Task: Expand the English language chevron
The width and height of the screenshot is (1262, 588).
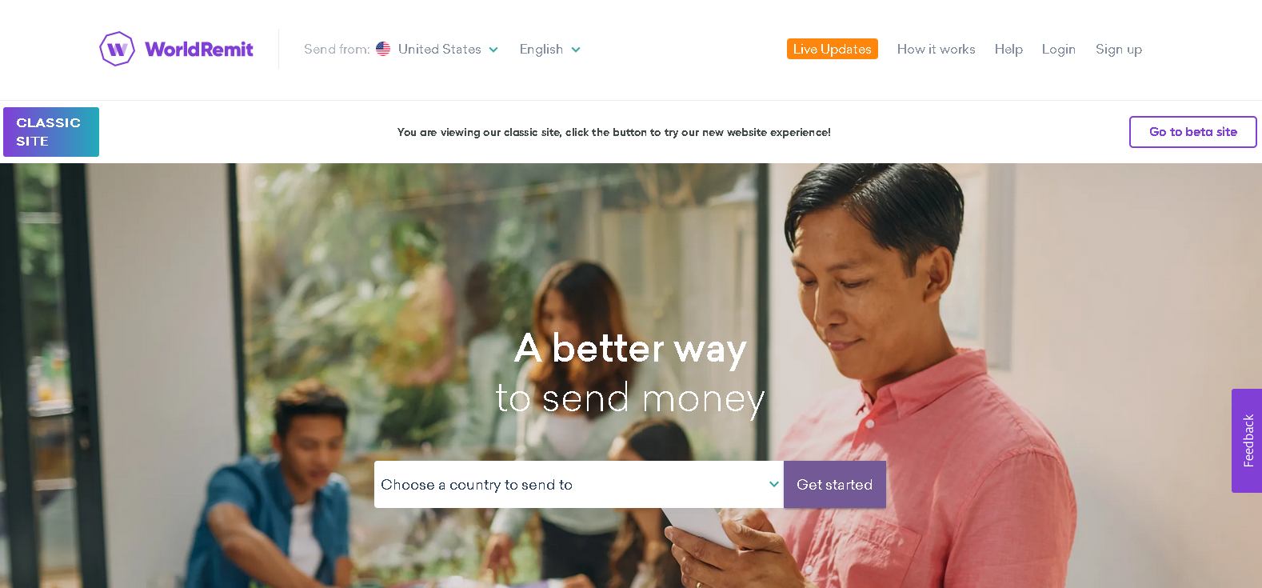Action: pyautogui.click(x=576, y=50)
